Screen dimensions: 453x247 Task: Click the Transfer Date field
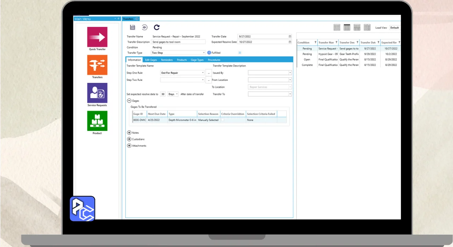point(265,36)
